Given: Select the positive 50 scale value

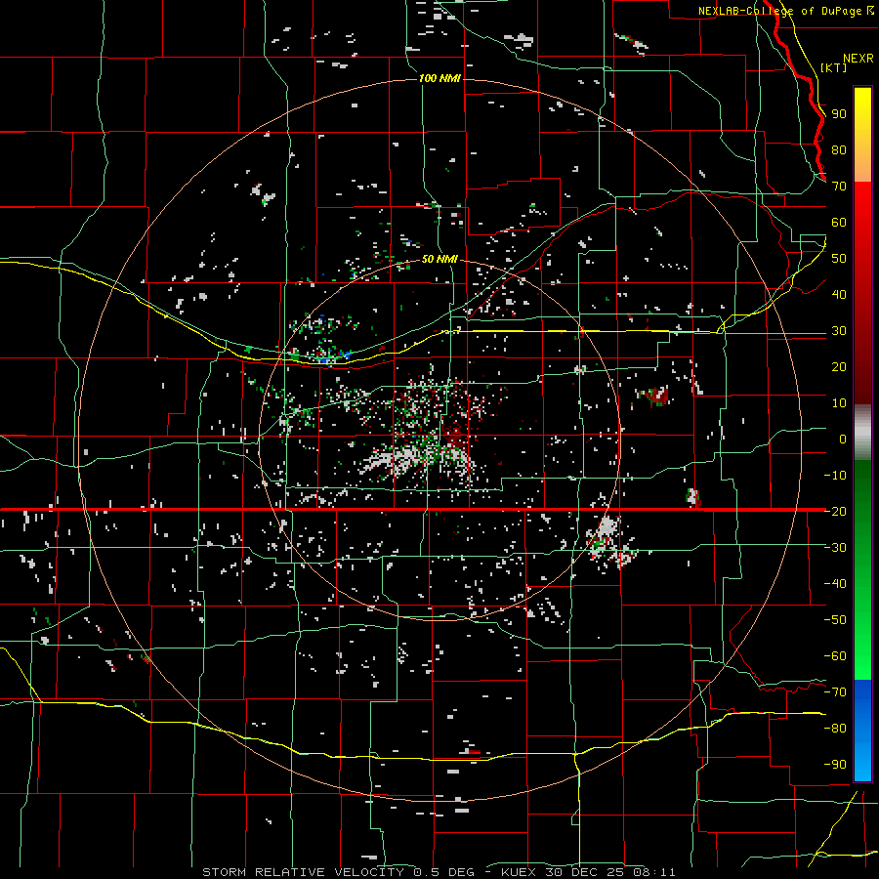Looking at the screenshot, I should tap(839, 259).
